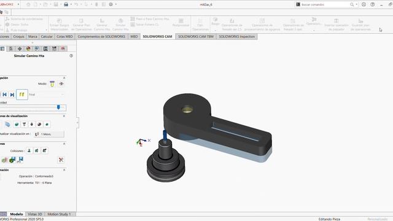Collapse the Información section
This screenshot has width=393, height=221.
64,170
